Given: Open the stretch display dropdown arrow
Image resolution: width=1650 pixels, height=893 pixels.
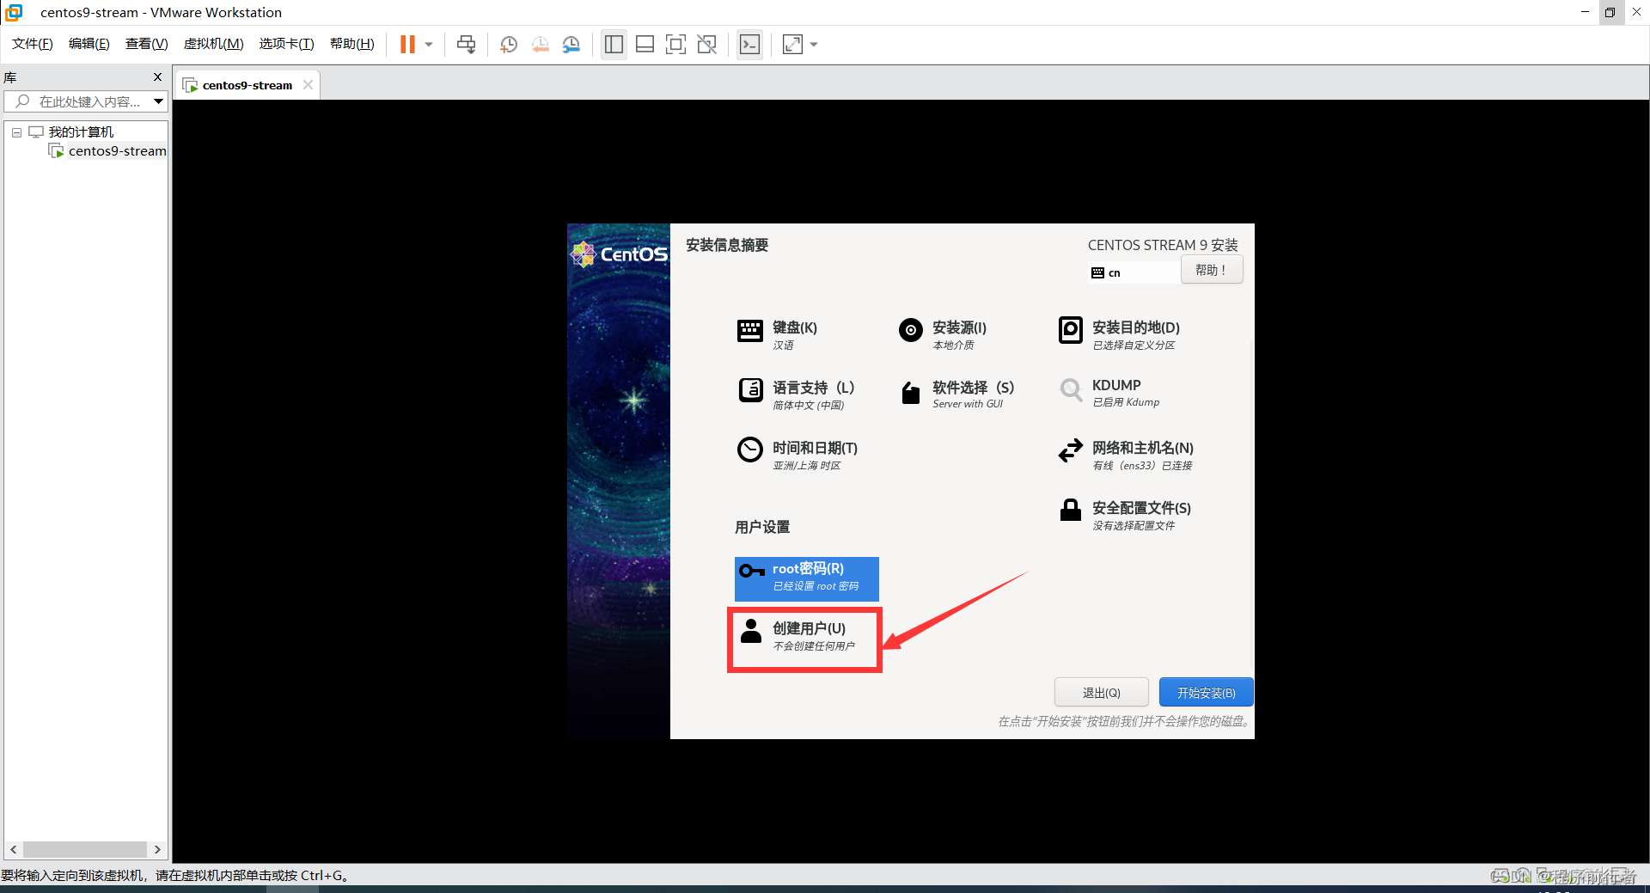Looking at the screenshot, I should click(x=814, y=45).
